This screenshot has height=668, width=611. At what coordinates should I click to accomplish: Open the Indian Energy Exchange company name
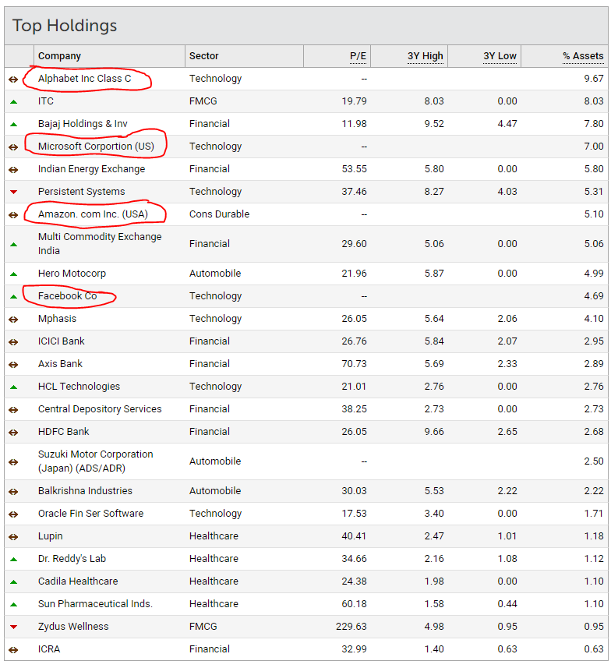[91, 168]
